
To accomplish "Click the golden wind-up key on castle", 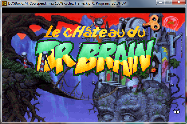I will click(151, 23).
